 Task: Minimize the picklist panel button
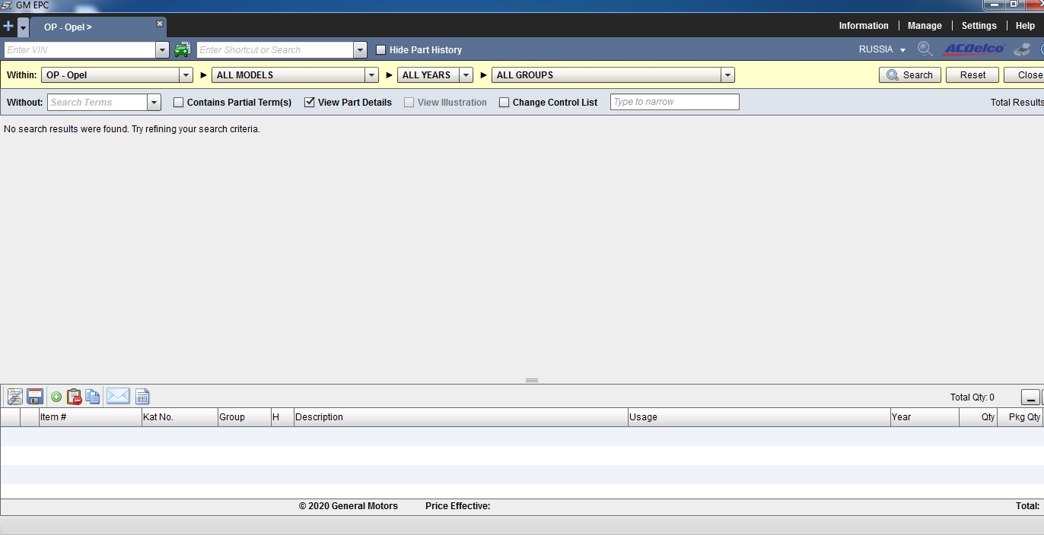(x=1030, y=397)
